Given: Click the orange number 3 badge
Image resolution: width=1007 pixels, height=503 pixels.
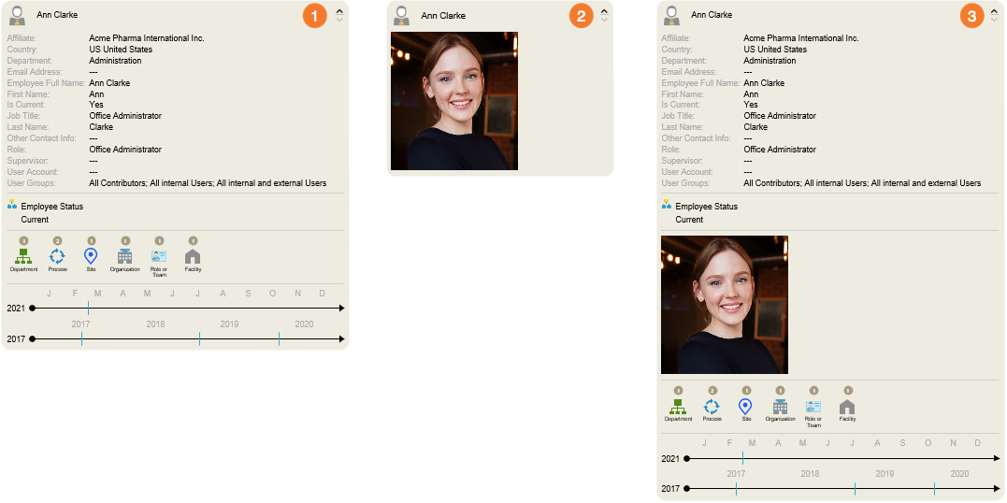Looking at the screenshot, I should pyautogui.click(x=972, y=16).
